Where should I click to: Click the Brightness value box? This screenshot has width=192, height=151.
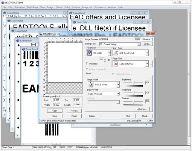click(148, 83)
